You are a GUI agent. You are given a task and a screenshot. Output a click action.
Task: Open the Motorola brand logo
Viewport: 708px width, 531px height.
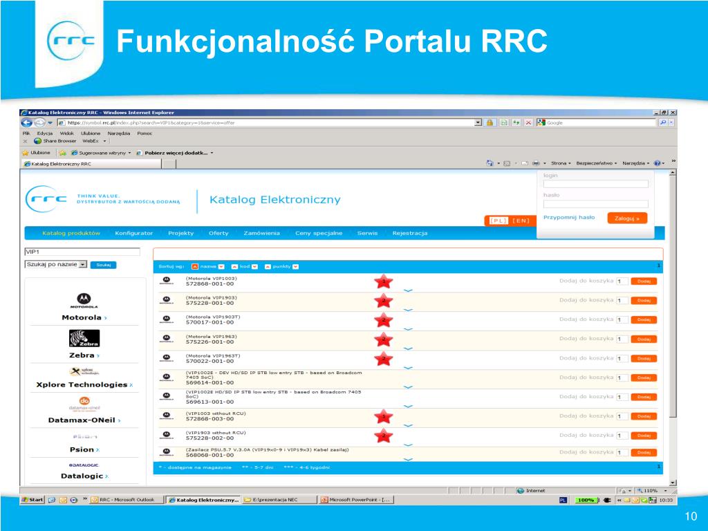click(84, 300)
